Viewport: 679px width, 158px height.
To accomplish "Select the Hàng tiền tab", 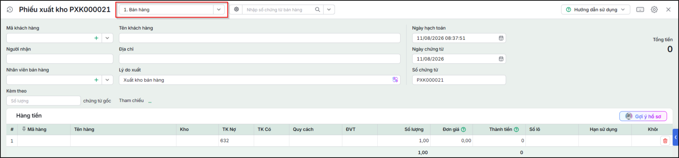I will (29, 116).
